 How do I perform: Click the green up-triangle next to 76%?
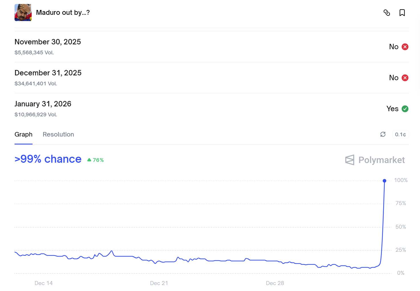89,160
